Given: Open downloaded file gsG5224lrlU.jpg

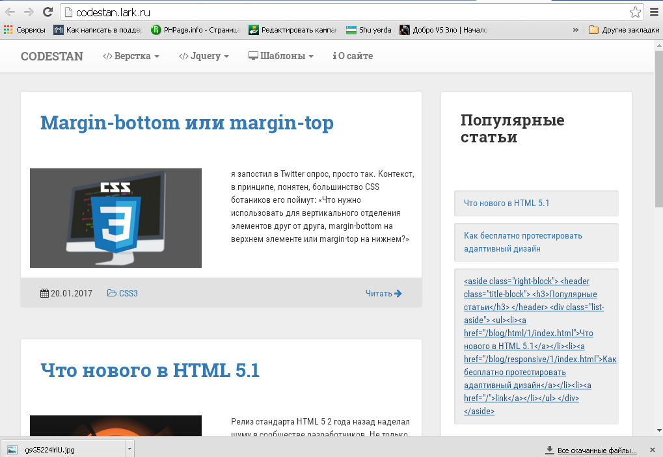Looking at the screenshot, I should point(63,449).
